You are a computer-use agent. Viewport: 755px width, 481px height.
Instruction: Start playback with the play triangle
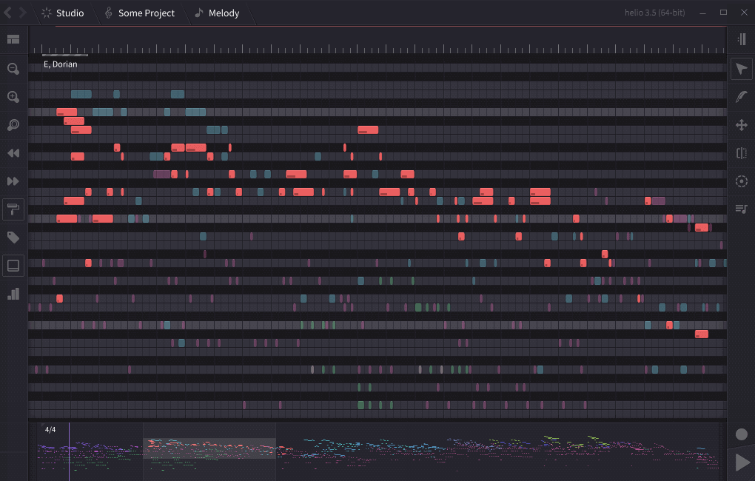(742, 462)
